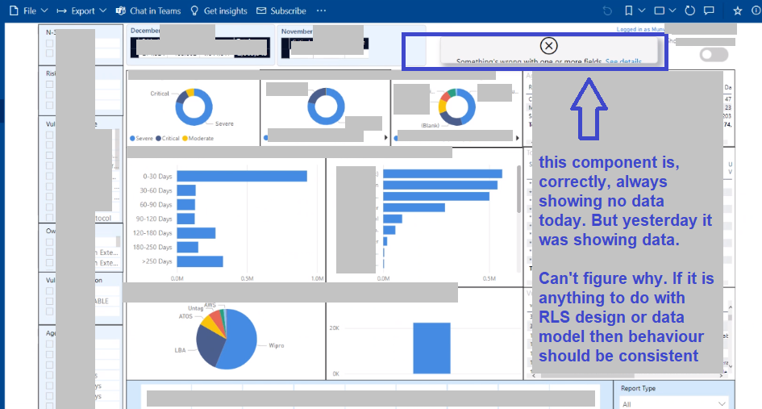762x409 pixels.
Task: Open the File menu
Action: pos(29,10)
